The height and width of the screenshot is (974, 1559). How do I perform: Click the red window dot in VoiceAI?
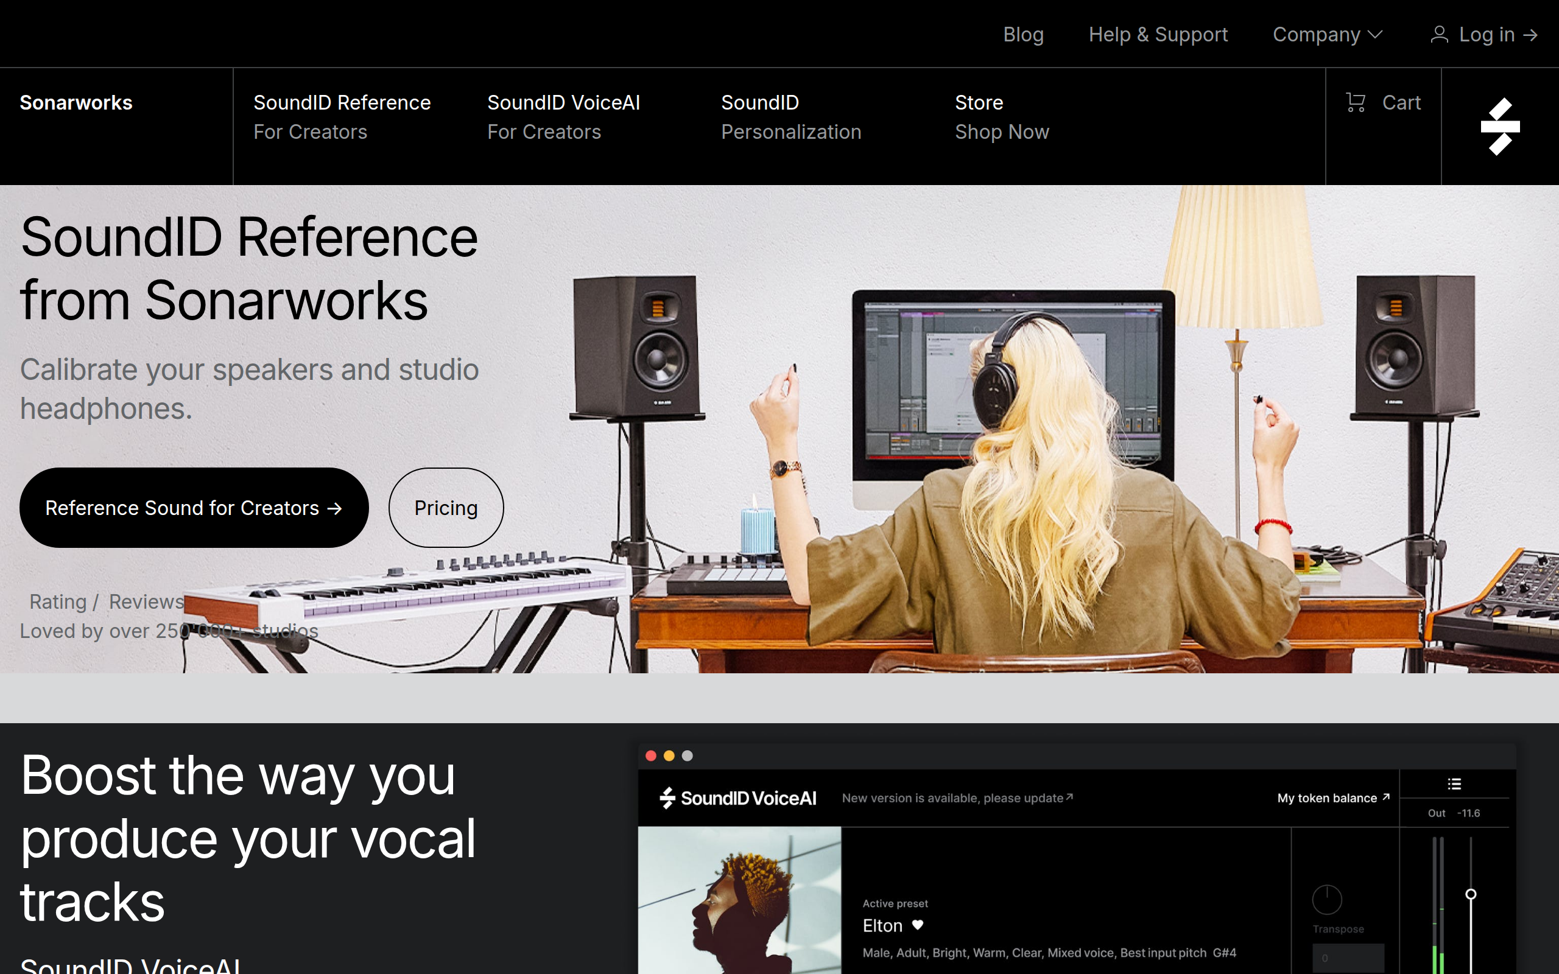tap(650, 755)
